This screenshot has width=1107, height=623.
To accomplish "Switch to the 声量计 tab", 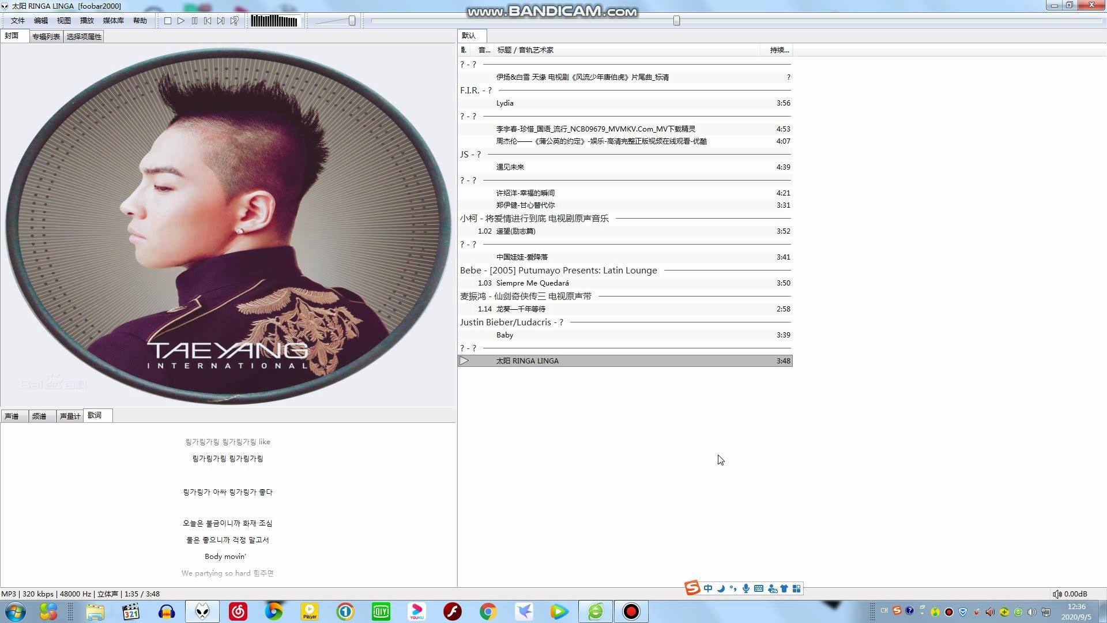I will tap(70, 416).
